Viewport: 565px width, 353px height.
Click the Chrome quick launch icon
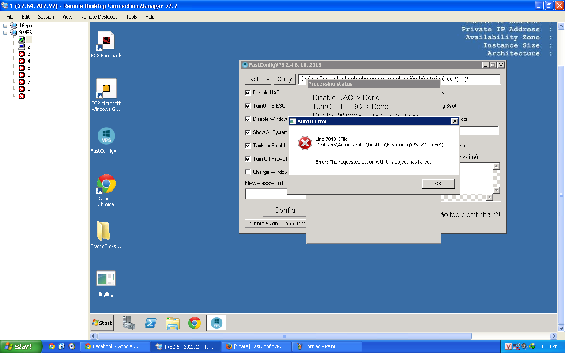pyautogui.click(x=52, y=346)
